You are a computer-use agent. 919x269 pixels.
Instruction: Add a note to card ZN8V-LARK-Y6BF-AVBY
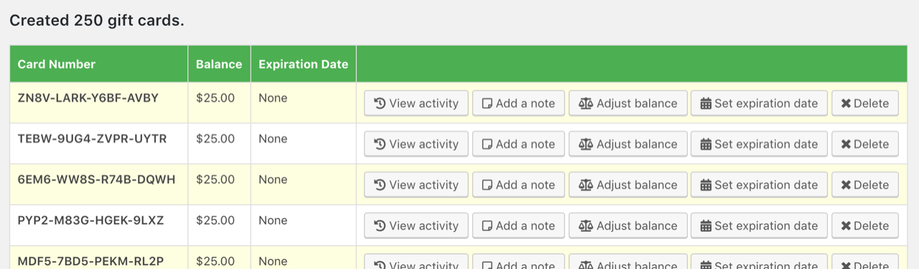point(518,103)
